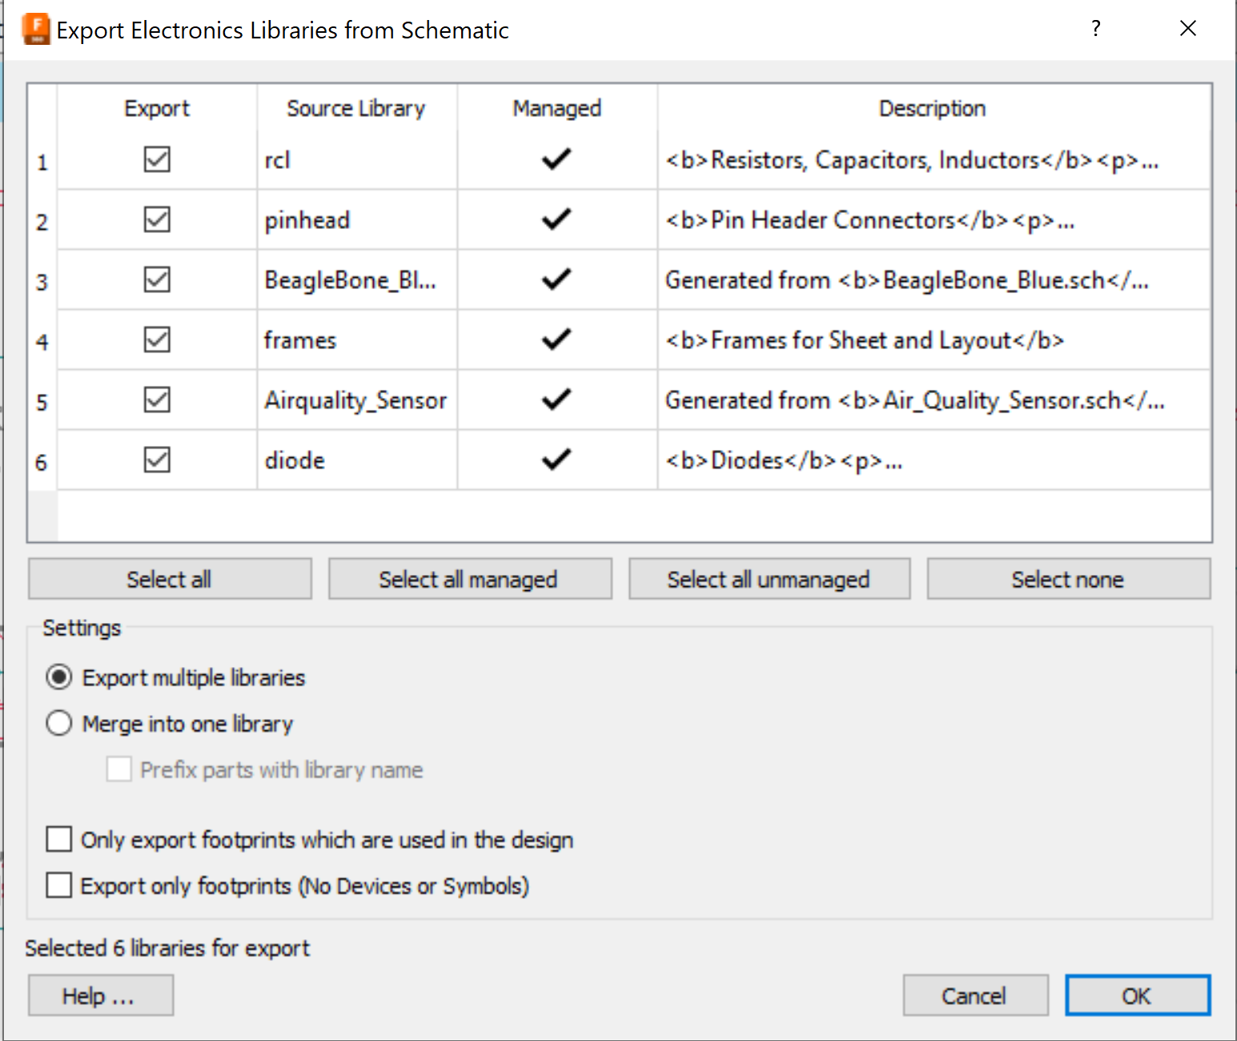Select the Export multiple libraries option
The image size is (1237, 1041).
(x=58, y=677)
